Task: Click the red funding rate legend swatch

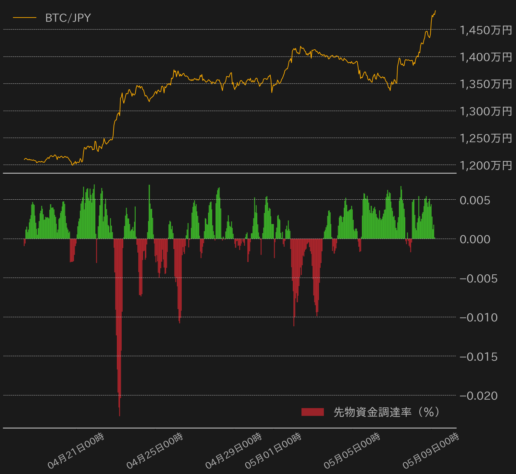Action: click(313, 412)
